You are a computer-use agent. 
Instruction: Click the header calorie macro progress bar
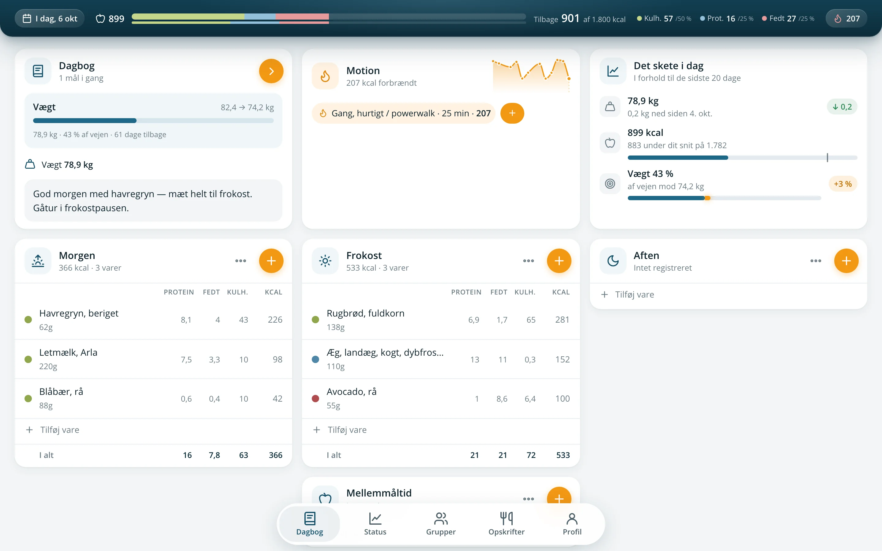[329, 19]
